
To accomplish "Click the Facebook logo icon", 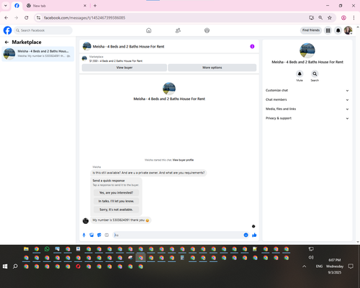I will click(7, 30).
